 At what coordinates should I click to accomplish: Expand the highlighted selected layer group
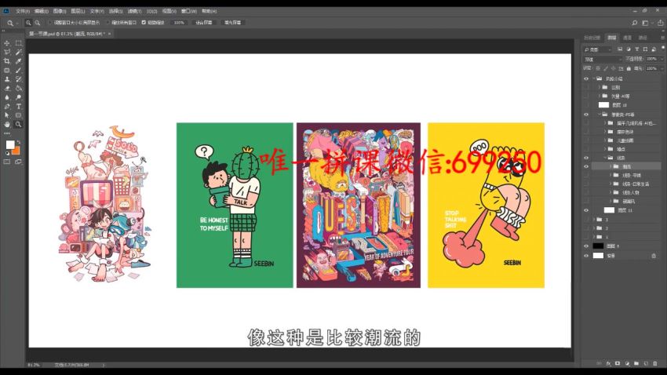611,166
